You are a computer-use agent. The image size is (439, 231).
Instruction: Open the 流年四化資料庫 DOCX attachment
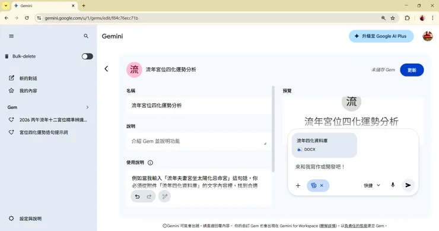coord(325,145)
